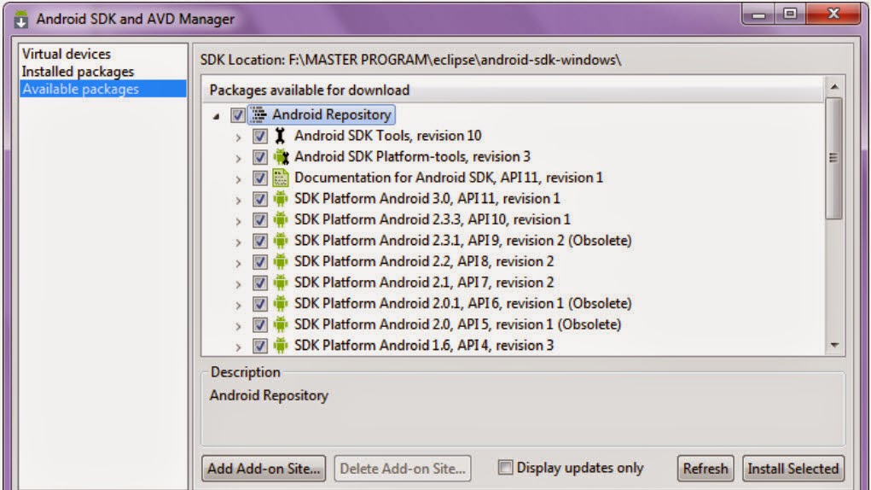Uncheck Android SDK Platform-tools revision 3 checkbox
The image size is (871, 490).
point(259,157)
